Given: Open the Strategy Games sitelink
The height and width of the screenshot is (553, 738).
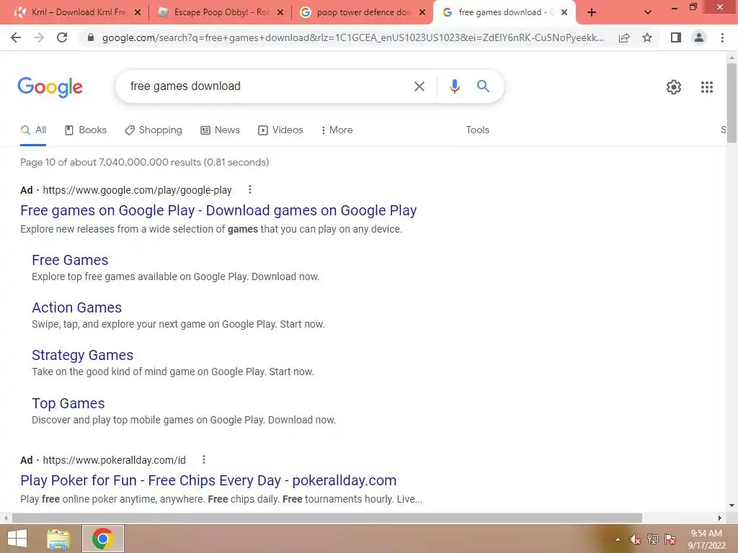Looking at the screenshot, I should 82,355.
